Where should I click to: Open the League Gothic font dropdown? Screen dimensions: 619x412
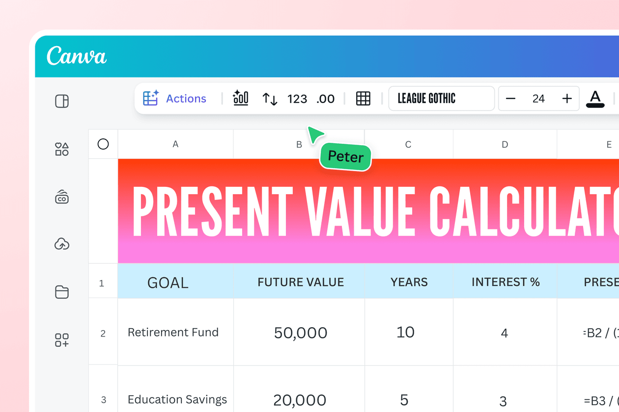tap(441, 99)
